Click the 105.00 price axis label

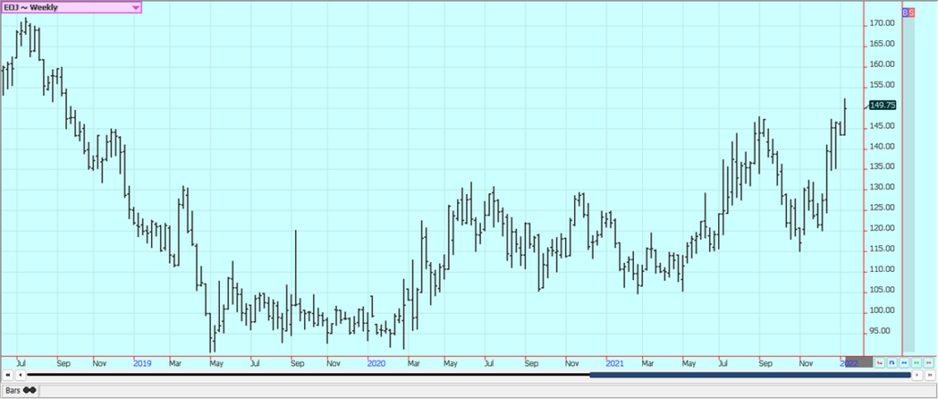point(882,290)
